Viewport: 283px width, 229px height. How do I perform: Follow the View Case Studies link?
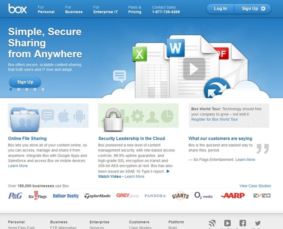[x=255, y=186]
